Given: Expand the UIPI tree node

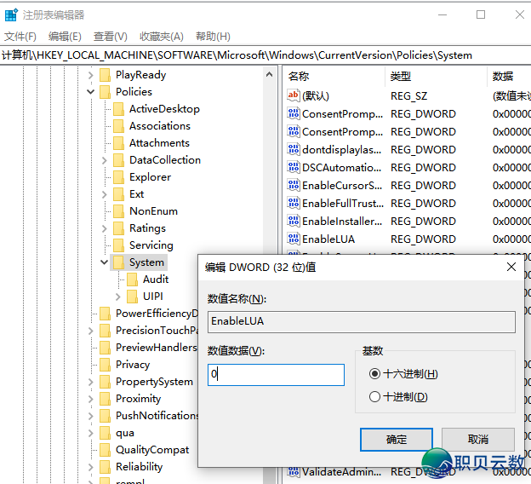Looking at the screenshot, I should [118, 297].
